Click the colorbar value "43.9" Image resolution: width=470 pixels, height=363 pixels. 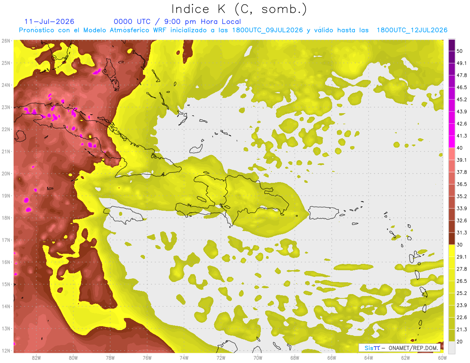[x=462, y=112]
